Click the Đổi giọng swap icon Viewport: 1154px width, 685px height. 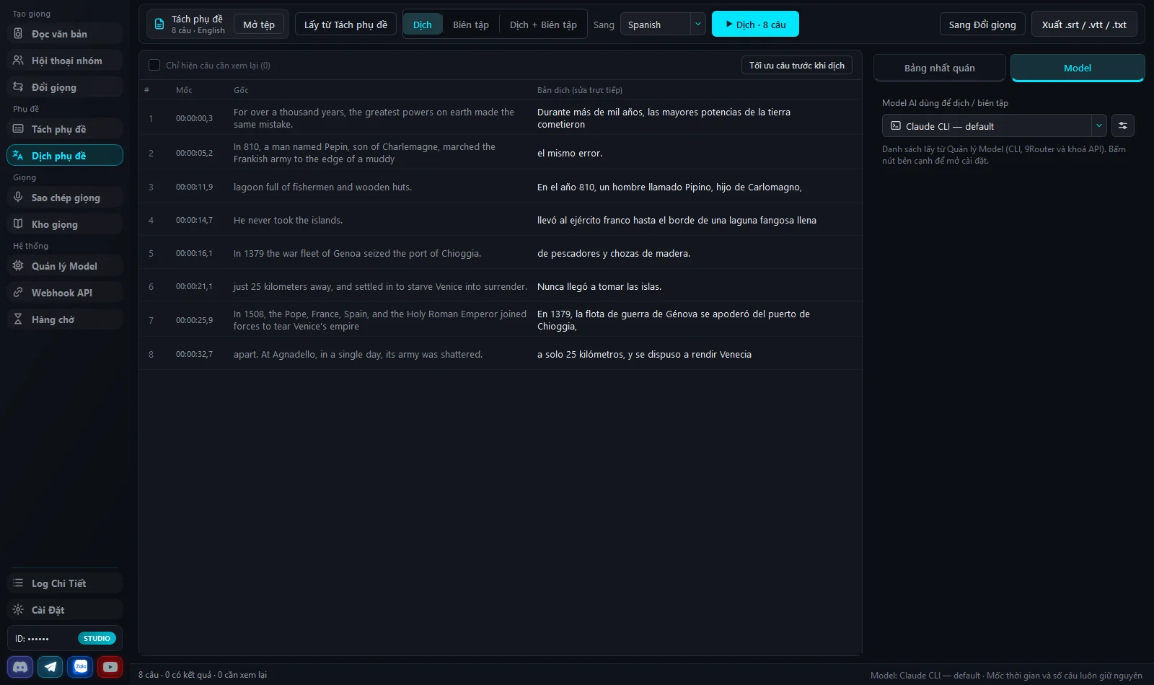[x=18, y=87]
